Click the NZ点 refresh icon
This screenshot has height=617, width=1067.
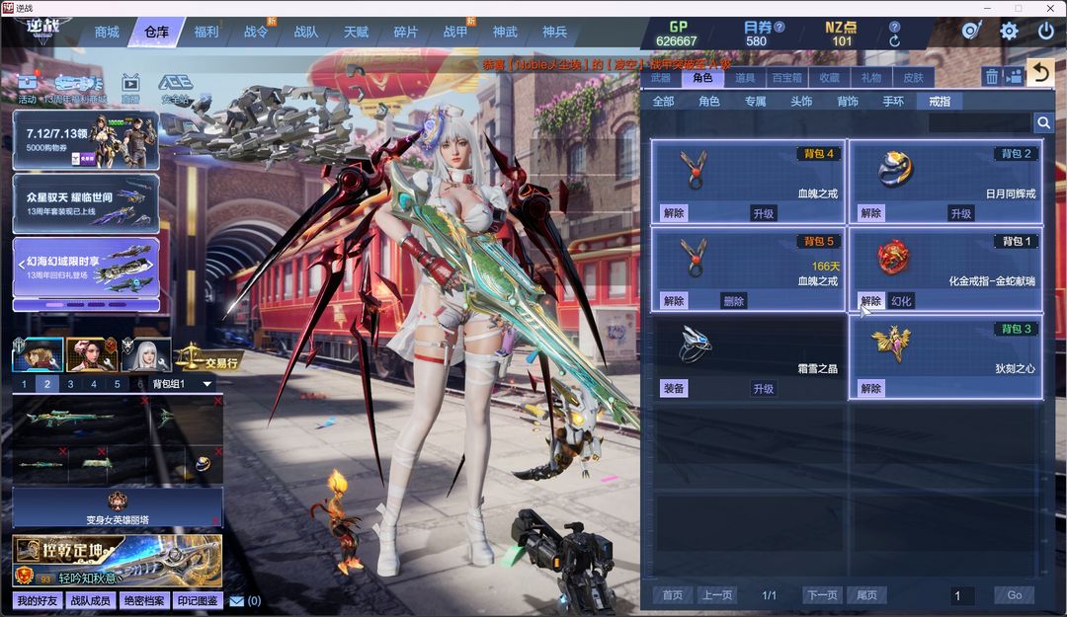(x=894, y=40)
